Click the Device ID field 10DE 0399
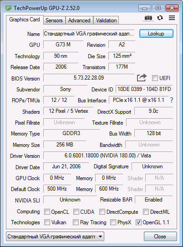 [144, 89]
